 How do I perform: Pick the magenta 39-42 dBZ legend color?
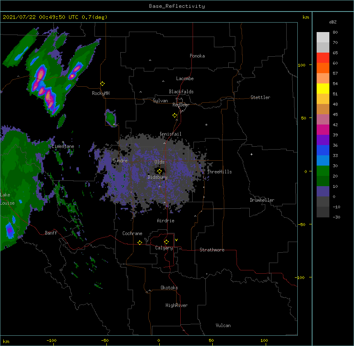pyautogui.click(x=323, y=130)
